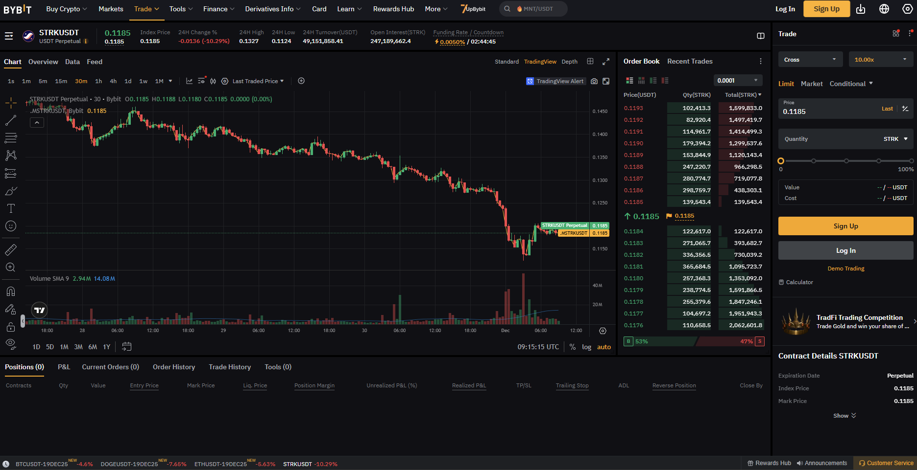Toggle the sell-side only order book view

point(665,80)
